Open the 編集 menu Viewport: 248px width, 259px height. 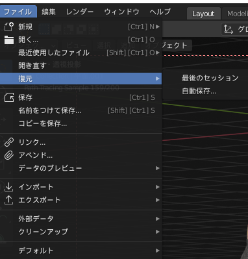(49, 12)
